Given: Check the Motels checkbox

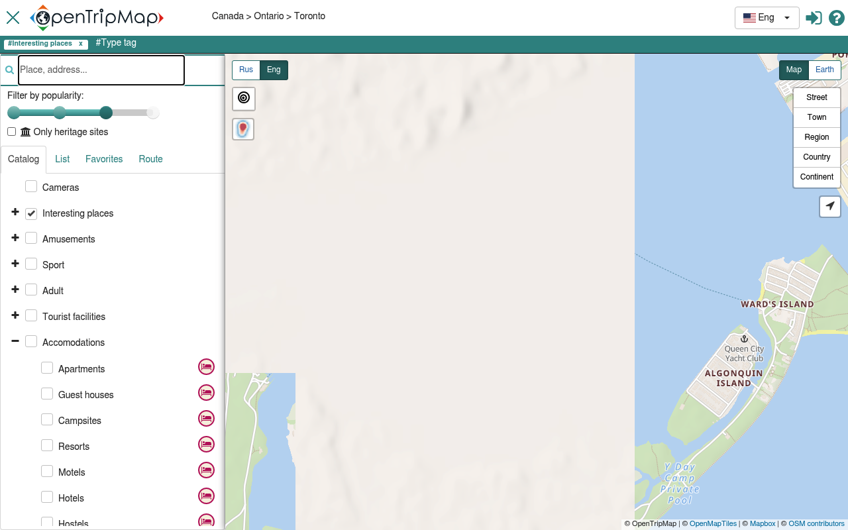Looking at the screenshot, I should coord(47,471).
